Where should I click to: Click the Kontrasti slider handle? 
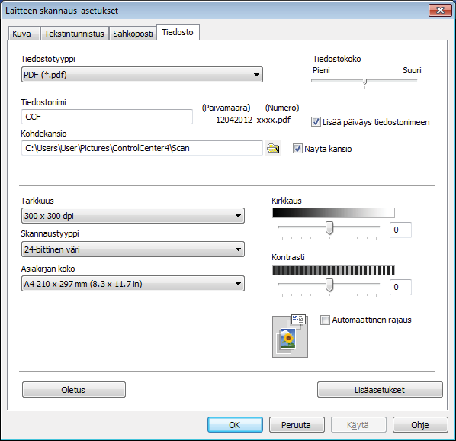tap(329, 285)
